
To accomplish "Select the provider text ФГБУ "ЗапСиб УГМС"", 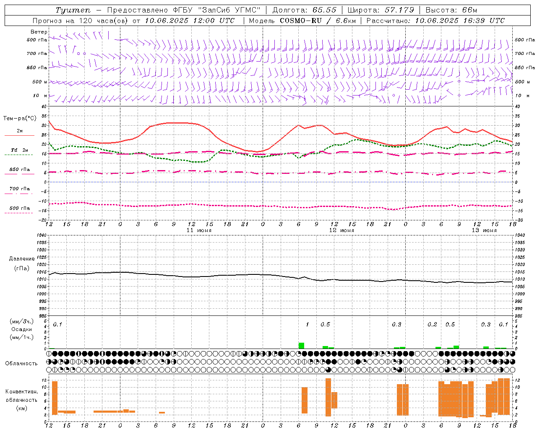I will (217, 10).
